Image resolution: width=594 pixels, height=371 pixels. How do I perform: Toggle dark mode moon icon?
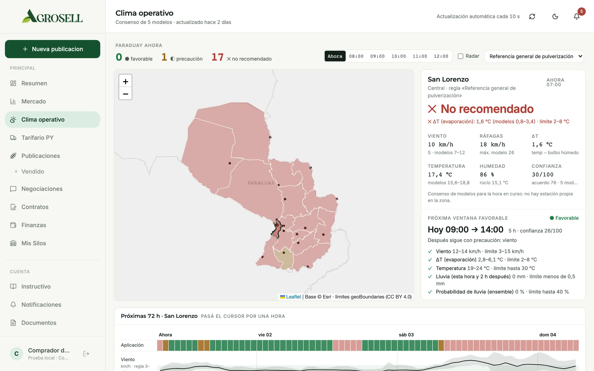click(555, 17)
